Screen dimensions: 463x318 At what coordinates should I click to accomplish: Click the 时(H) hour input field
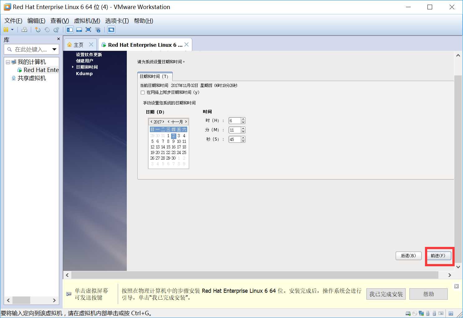pos(235,121)
